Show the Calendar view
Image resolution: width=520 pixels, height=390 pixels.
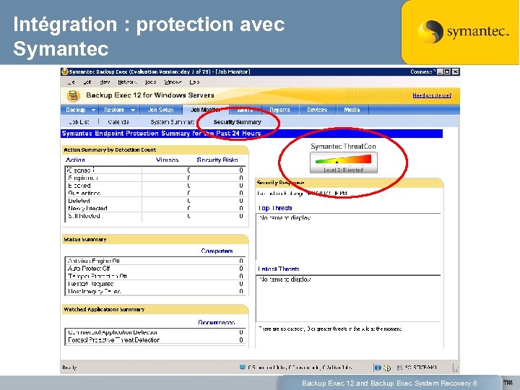pos(118,122)
